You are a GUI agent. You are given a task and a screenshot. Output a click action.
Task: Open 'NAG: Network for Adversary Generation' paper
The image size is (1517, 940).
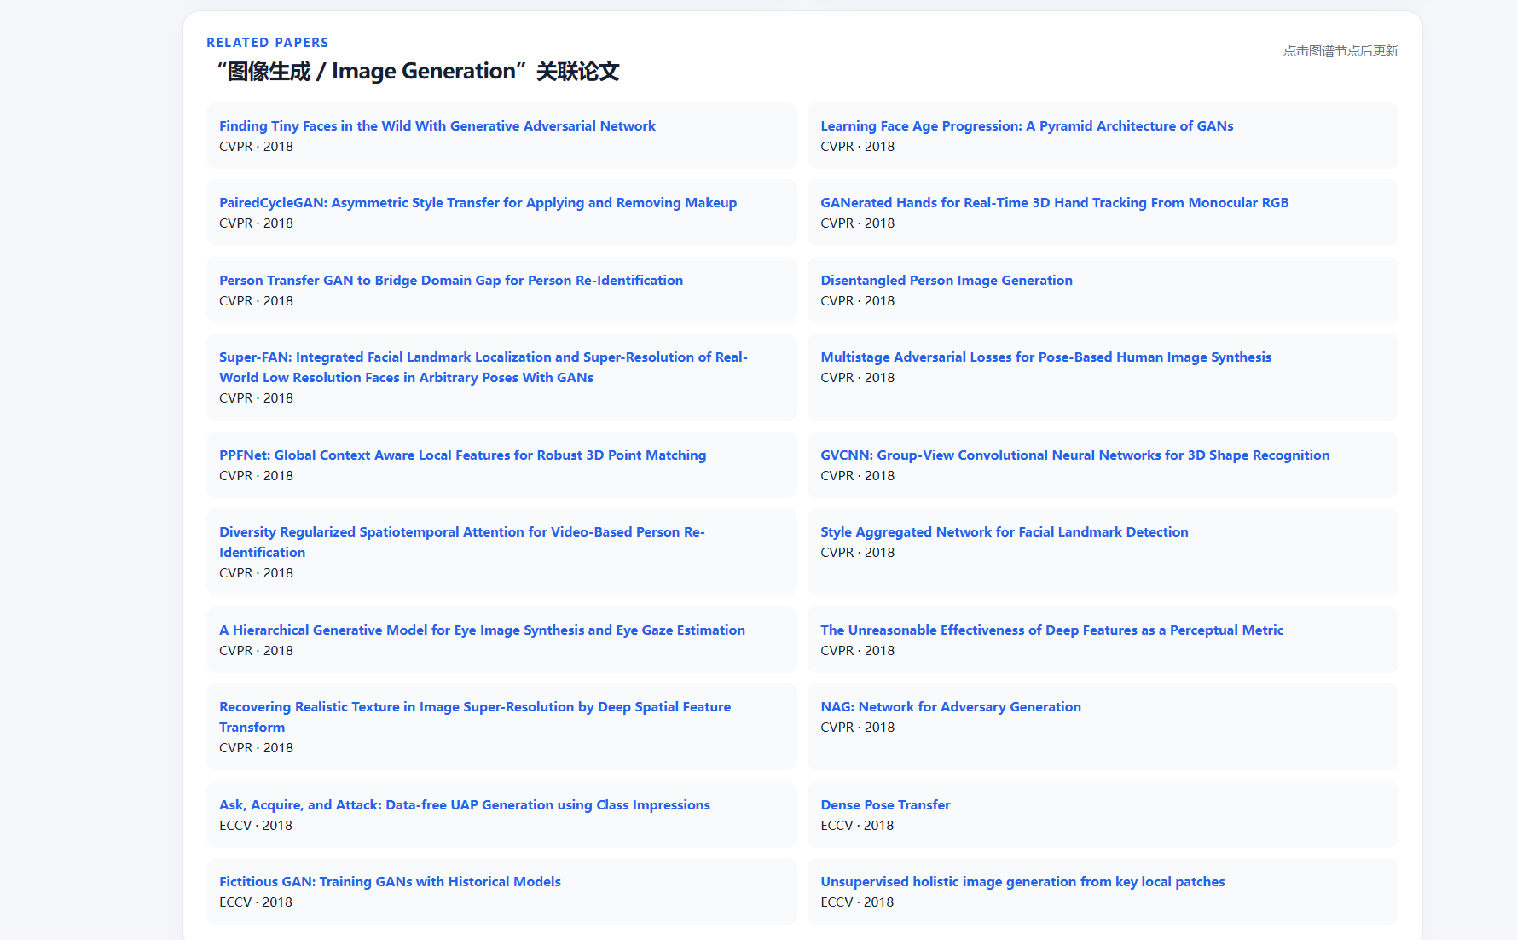point(951,707)
